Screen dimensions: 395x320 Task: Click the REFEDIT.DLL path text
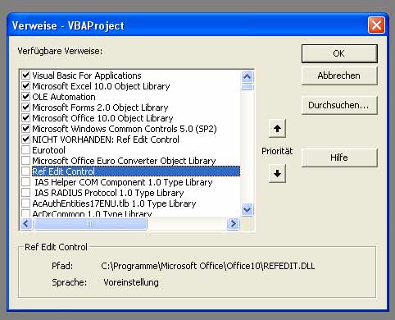(207, 266)
